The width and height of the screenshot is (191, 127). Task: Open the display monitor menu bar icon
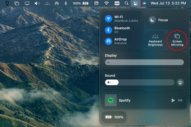pyautogui.click(x=27, y=3)
